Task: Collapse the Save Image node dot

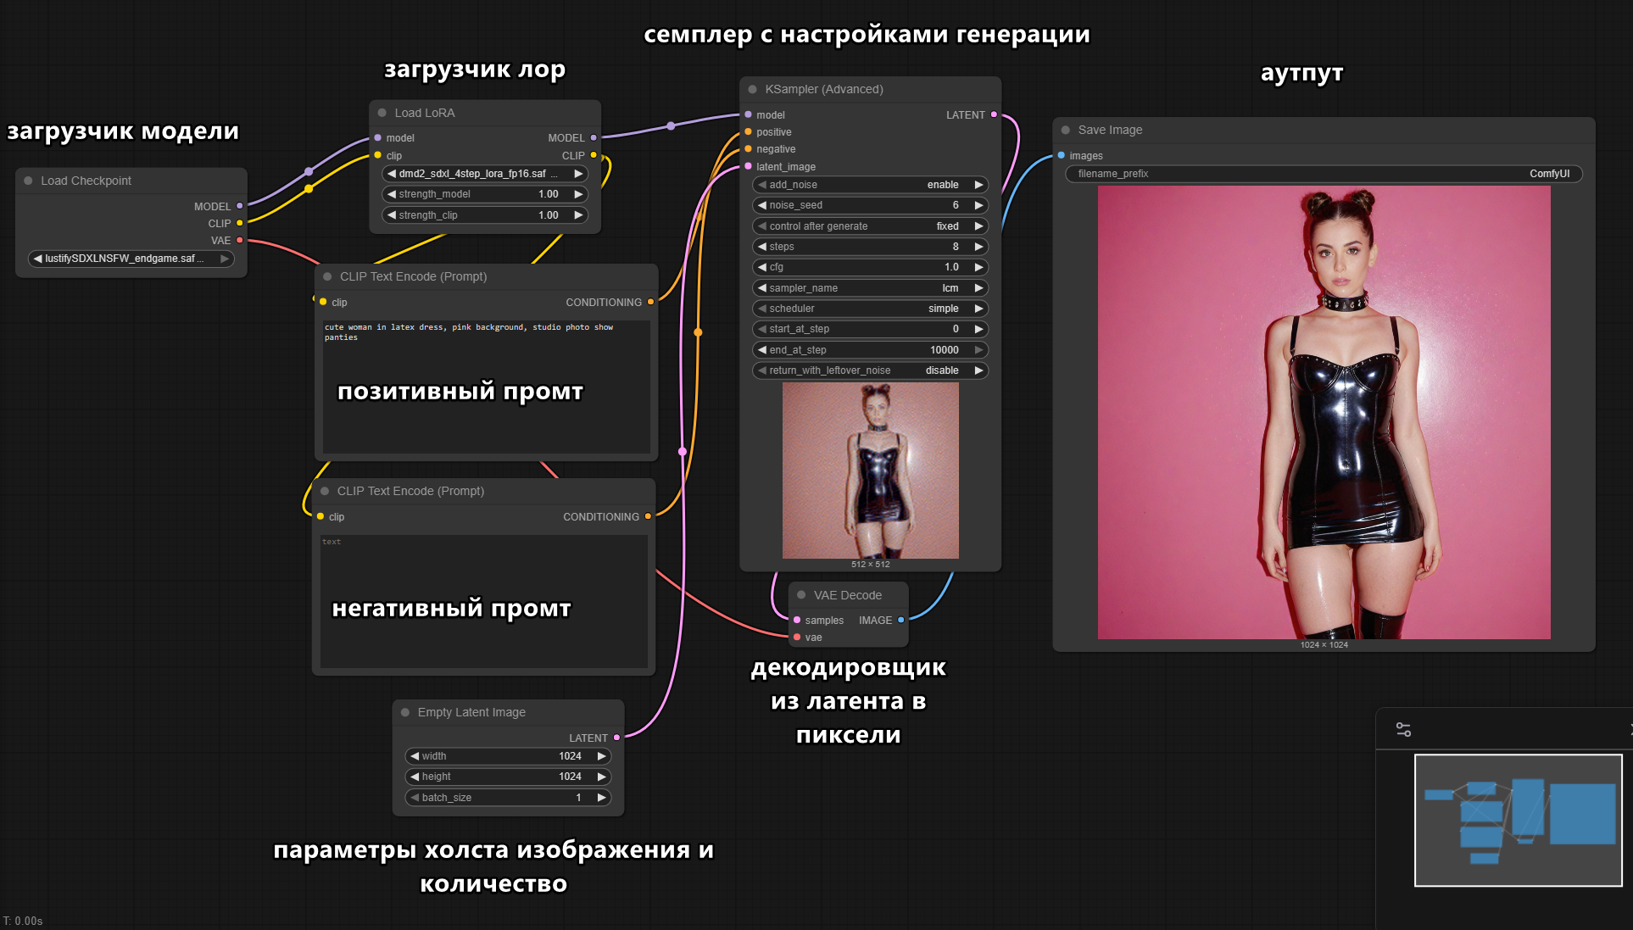Action: tap(1065, 130)
